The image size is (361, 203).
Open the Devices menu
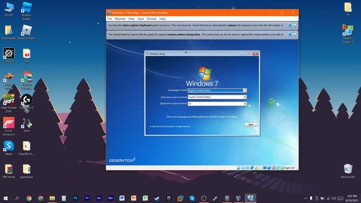pyautogui.click(x=152, y=19)
